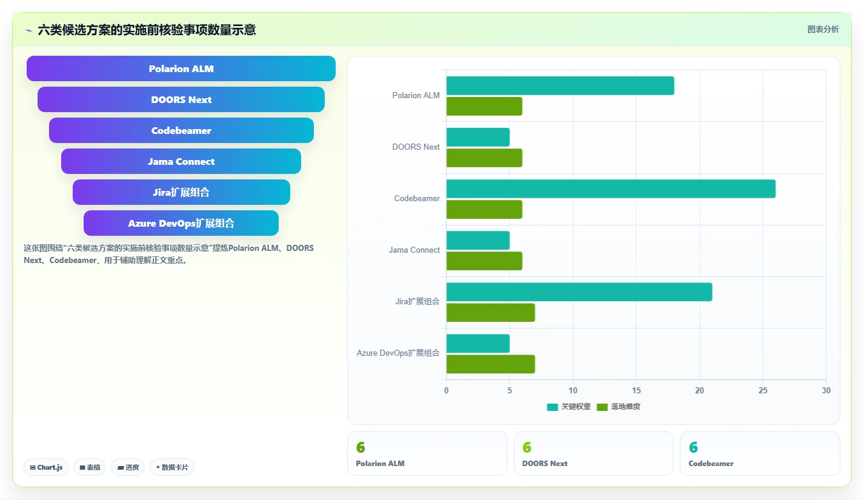Click the DOORS Next y-axis label
Screen dimensions: 864x500
pos(416,147)
